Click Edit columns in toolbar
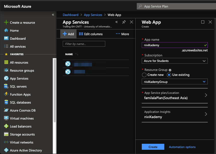 [x=91, y=34]
